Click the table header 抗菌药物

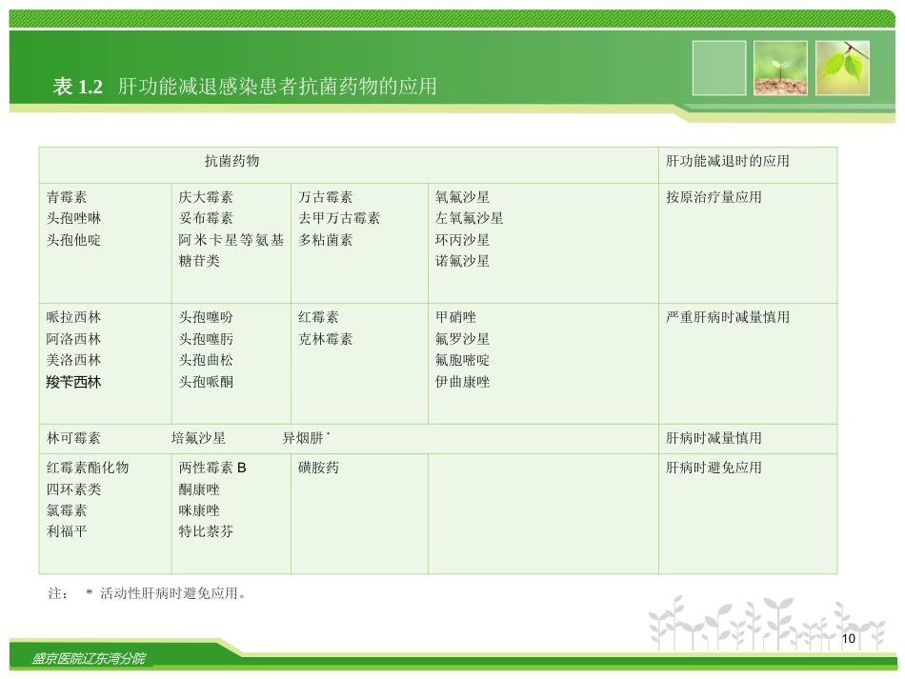pos(232,161)
